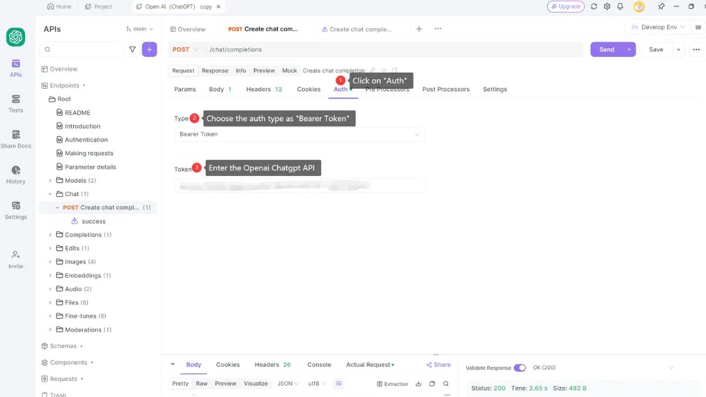View History from the left sidebar
This screenshot has height=397, width=706.
tap(16, 174)
